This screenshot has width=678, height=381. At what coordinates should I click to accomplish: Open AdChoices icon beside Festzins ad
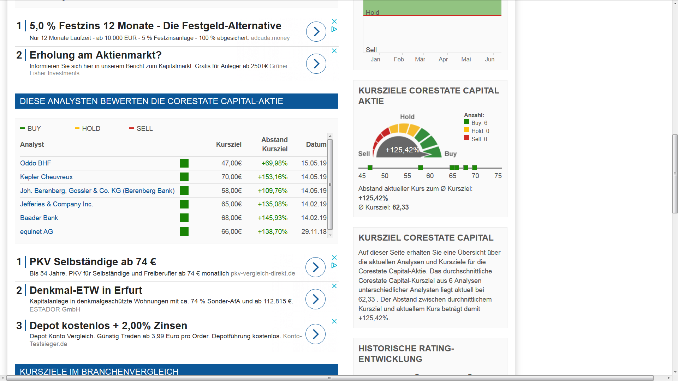point(334,30)
